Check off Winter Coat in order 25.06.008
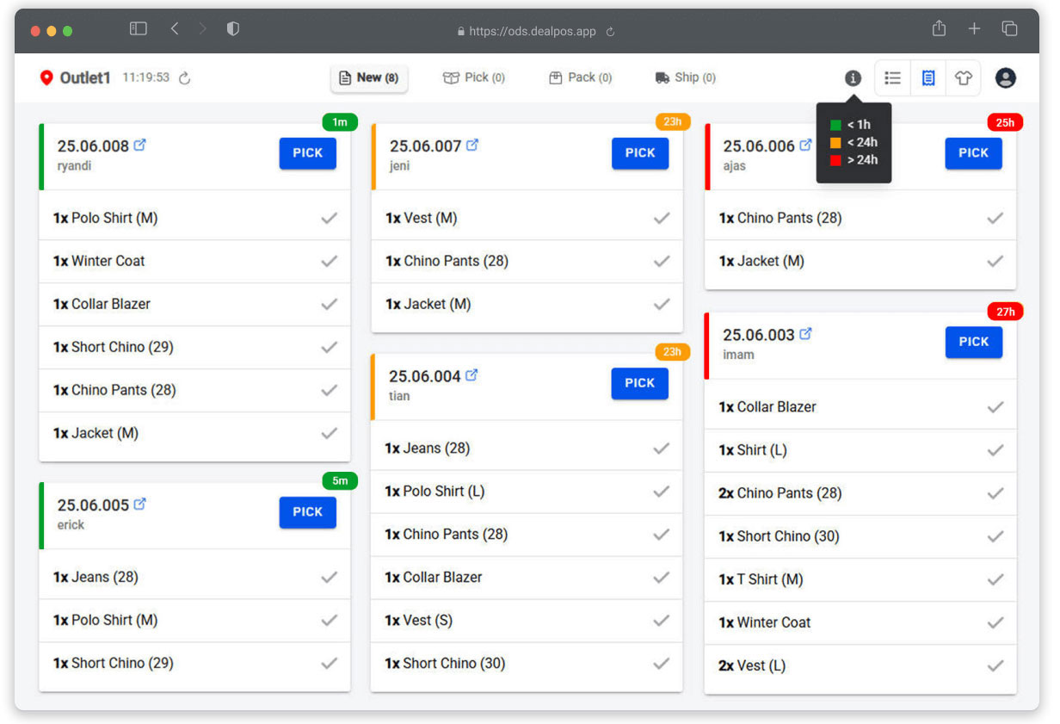Screen dimensions: 1060x724 tap(329, 261)
